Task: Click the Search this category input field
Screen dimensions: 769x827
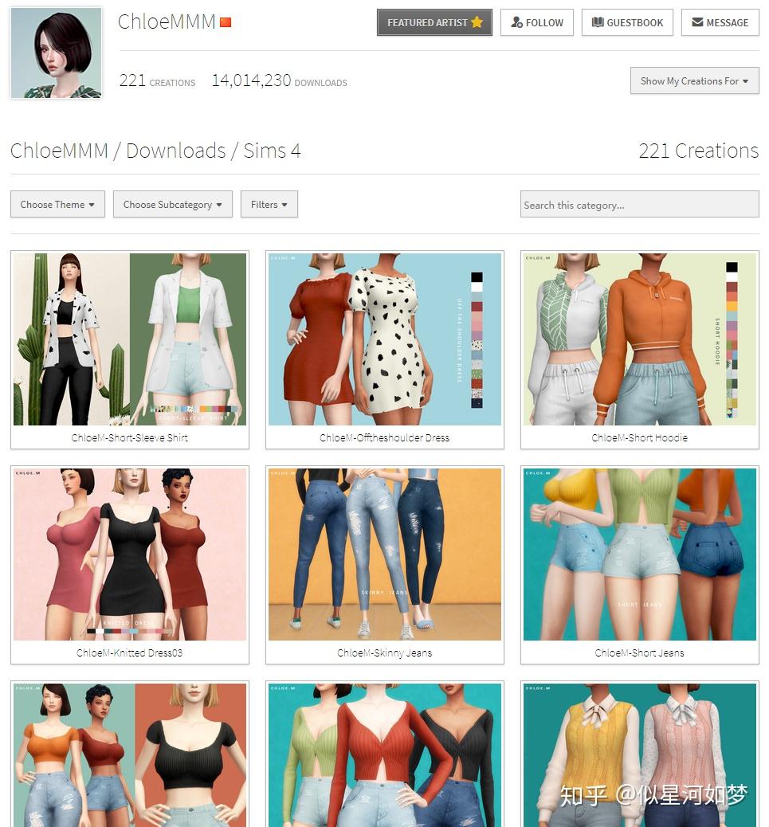Action: pyautogui.click(x=639, y=205)
